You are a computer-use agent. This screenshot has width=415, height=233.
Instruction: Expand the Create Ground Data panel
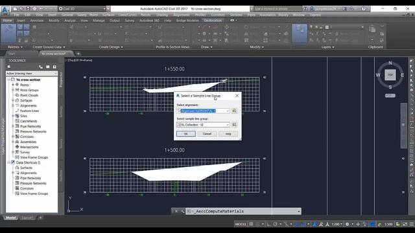point(49,47)
